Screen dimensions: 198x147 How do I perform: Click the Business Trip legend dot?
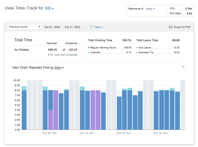point(137,52)
